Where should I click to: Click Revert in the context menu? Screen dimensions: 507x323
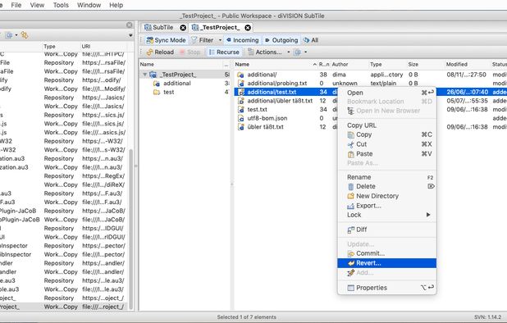pos(386,263)
